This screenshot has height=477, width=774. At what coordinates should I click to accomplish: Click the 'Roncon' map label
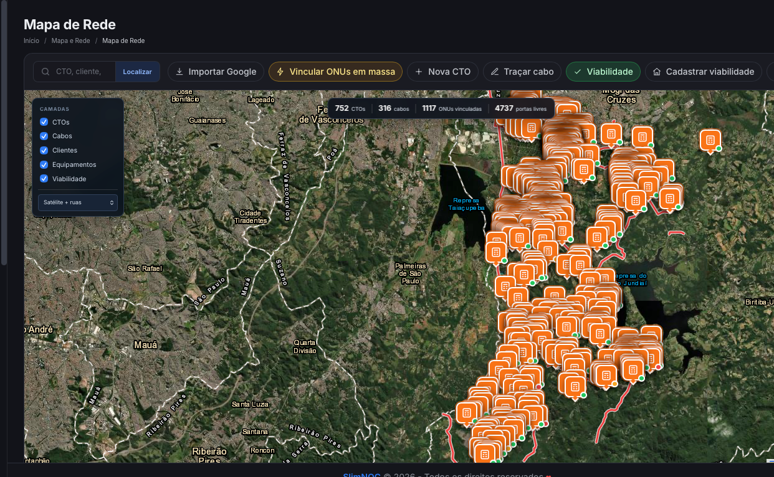pos(262,450)
